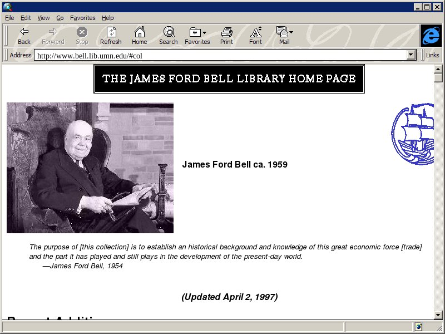This screenshot has height=334, width=445.
Task: Click the Print printer icon
Action: pyautogui.click(x=226, y=32)
